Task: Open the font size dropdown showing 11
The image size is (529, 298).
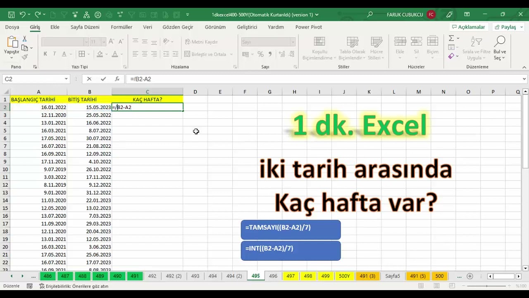Action: pos(104,42)
